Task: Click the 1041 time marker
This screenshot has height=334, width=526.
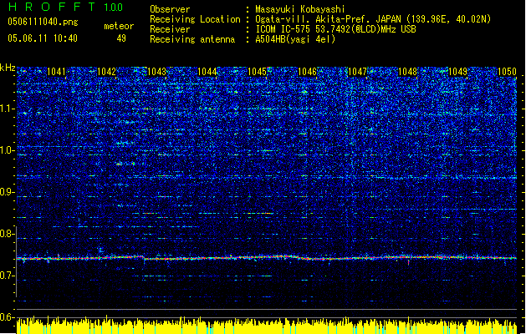Action: tap(56, 72)
